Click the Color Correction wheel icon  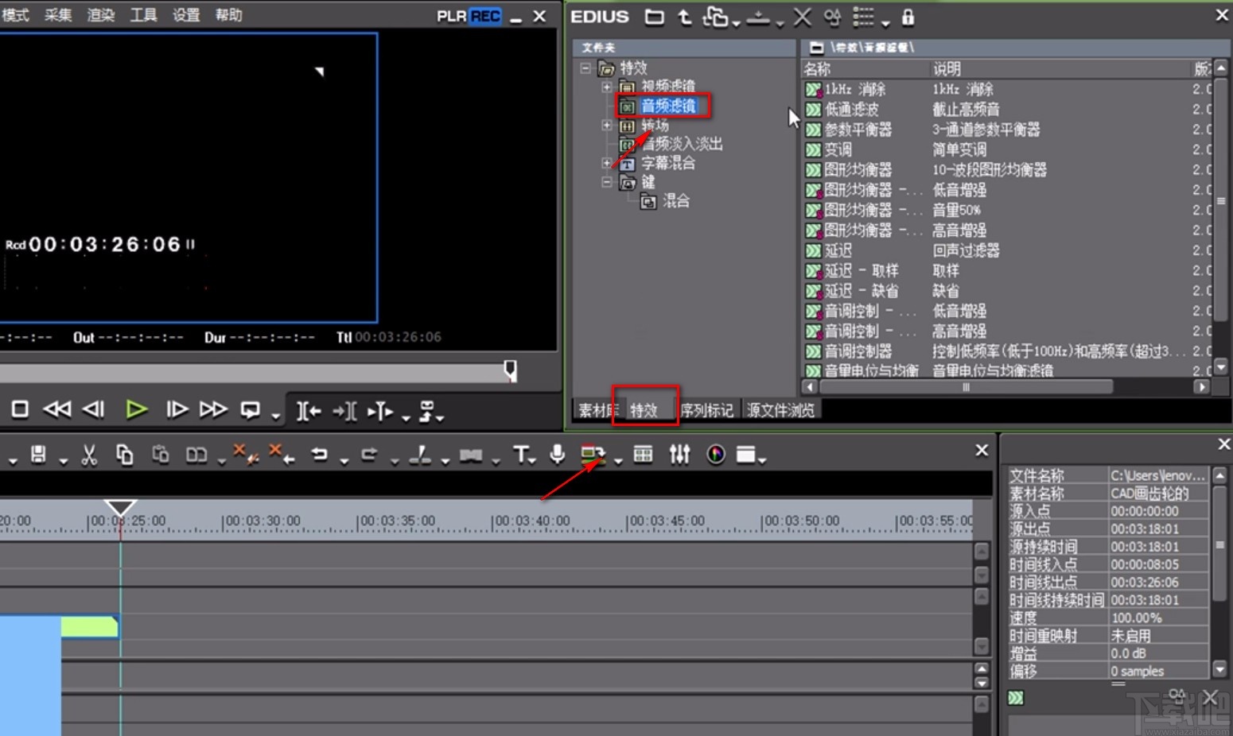point(715,454)
